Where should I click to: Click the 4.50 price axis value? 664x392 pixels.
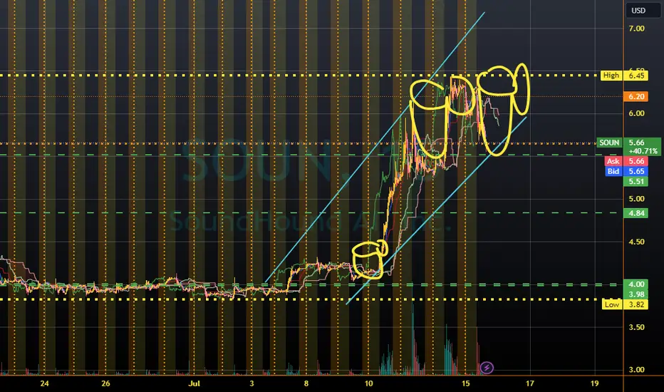(636, 242)
